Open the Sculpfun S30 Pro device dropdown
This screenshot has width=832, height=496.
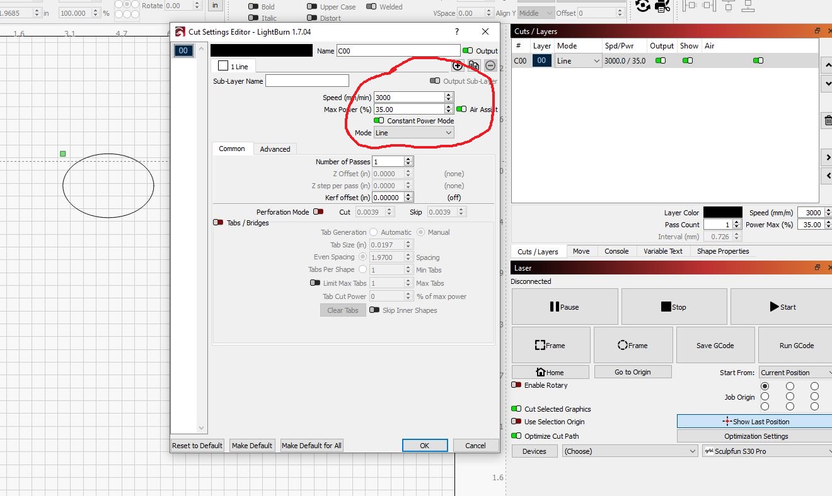point(767,451)
